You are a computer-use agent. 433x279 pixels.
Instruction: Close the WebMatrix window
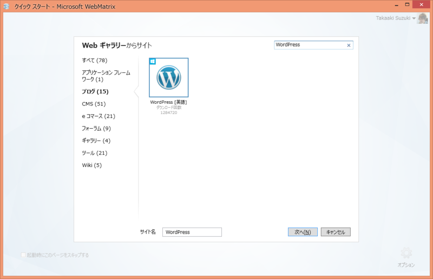tap(422, 4)
